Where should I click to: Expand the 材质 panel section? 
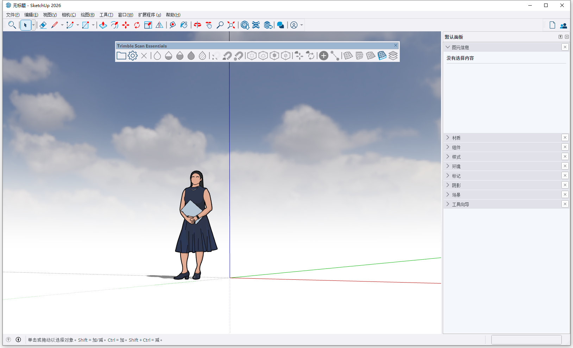tap(456, 138)
